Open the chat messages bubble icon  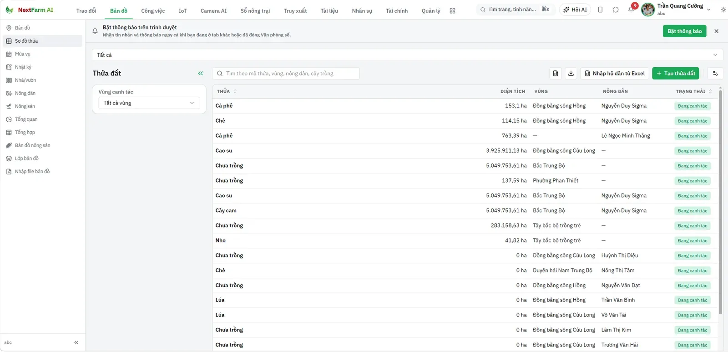[616, 10]
